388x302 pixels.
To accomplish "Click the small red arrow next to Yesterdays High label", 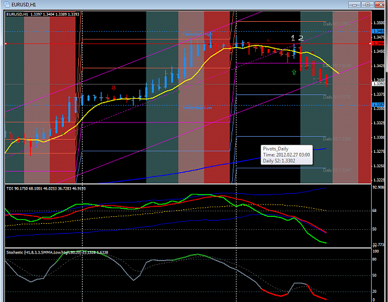I will (x=217, y=35).
